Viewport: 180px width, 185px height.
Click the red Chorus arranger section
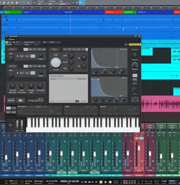114,12
